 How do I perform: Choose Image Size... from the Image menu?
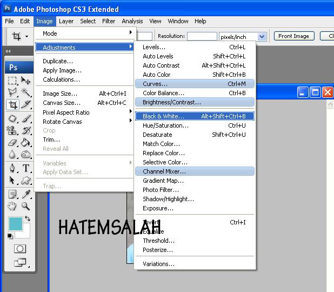point(84,94)
